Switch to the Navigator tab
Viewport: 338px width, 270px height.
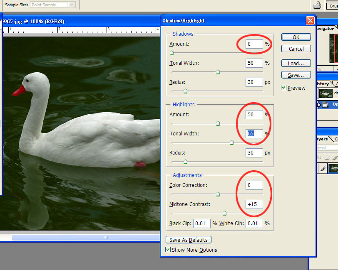(326, 28)
